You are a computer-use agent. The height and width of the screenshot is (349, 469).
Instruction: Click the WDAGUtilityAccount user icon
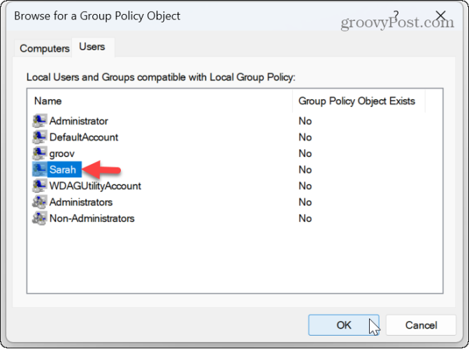coord(39,186)
